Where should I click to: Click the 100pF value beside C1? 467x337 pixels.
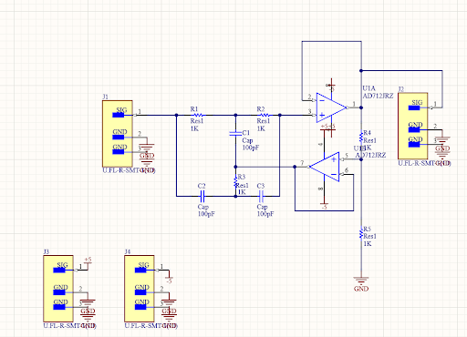pos(251,148)
